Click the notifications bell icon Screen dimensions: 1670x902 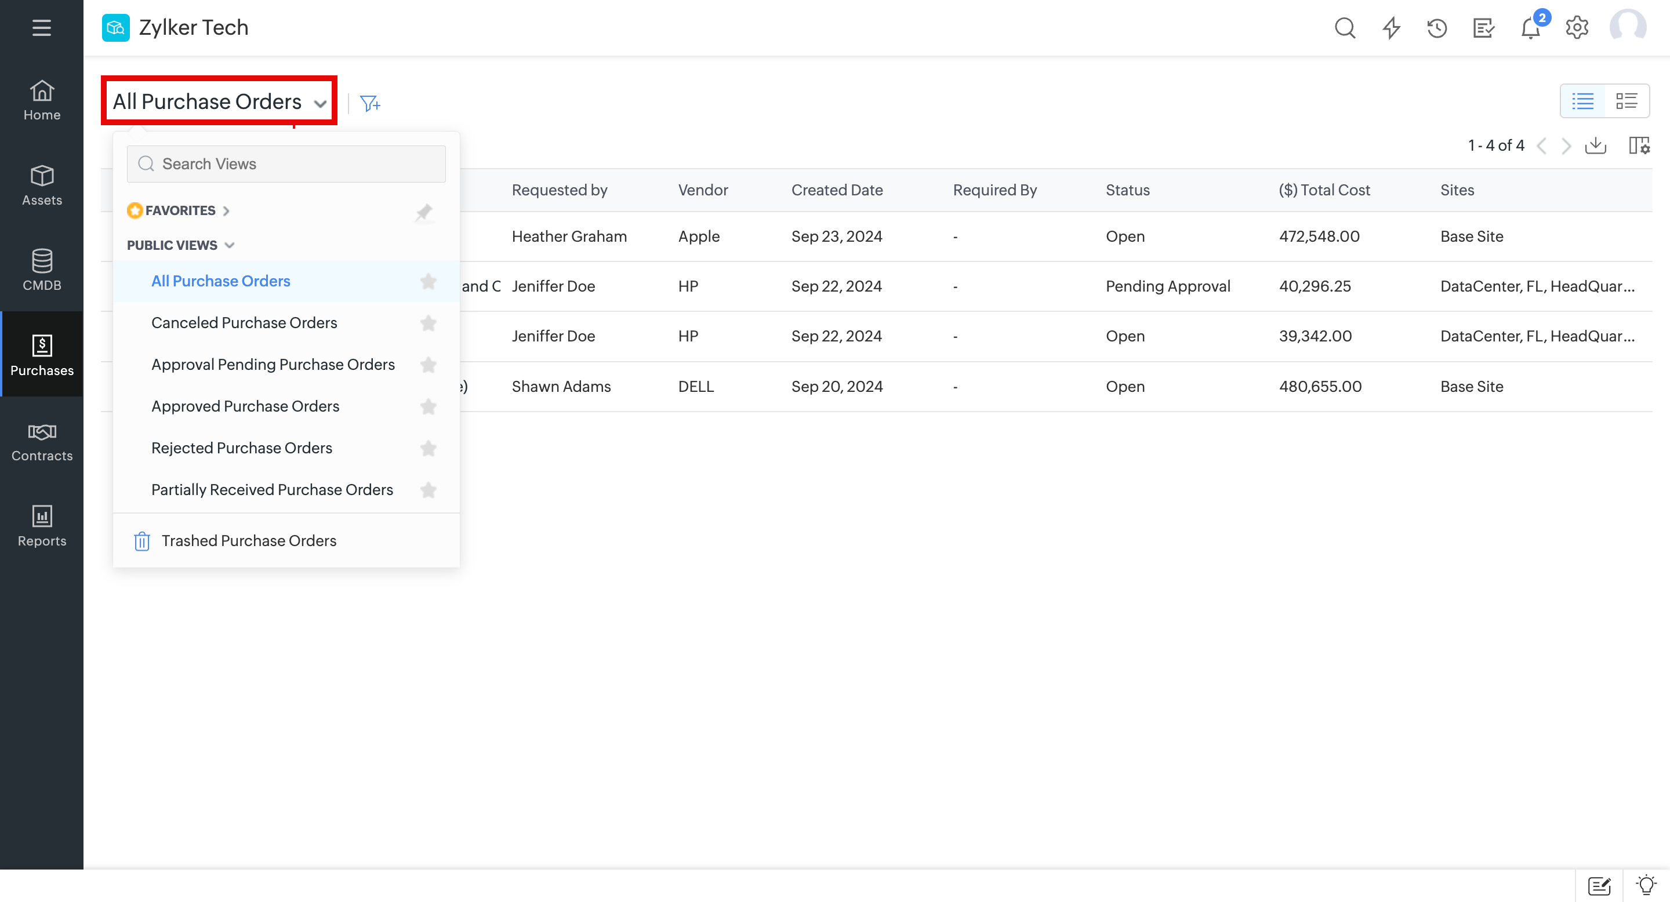[1530, 28]
